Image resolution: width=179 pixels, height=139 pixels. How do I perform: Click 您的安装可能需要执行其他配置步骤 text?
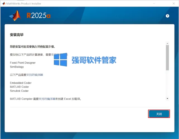[33, 47]
